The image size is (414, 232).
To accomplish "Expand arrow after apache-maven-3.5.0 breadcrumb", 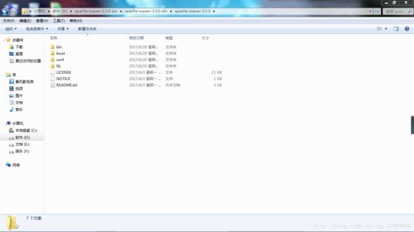I will (x=214, y=11).
